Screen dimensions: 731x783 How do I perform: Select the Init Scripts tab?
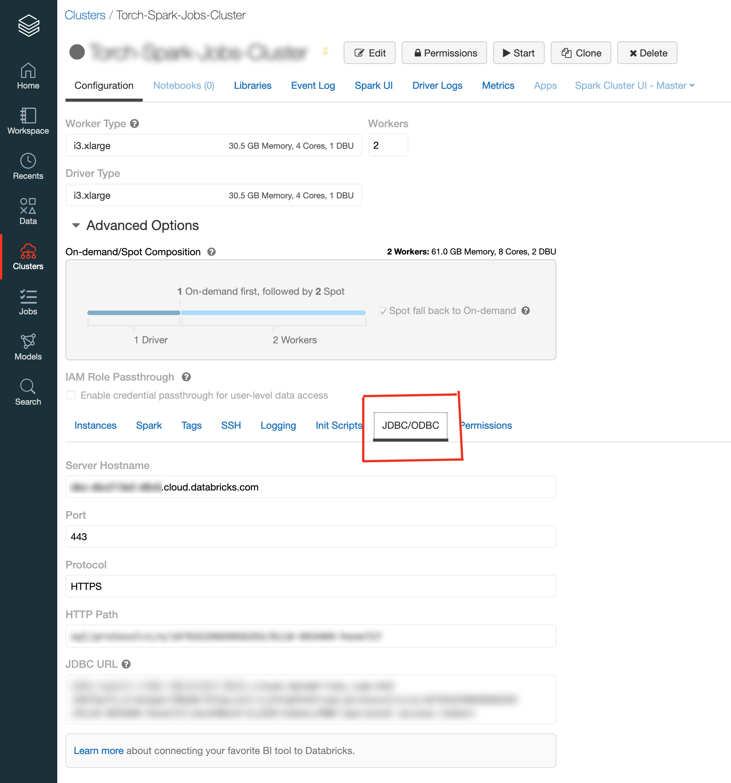[338, 425]
